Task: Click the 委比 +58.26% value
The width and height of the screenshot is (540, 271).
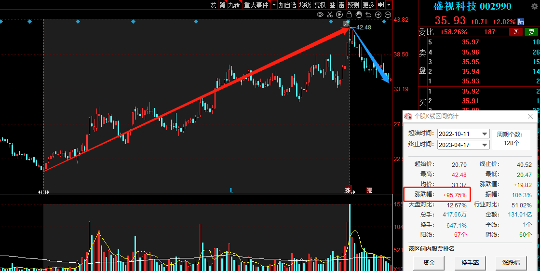Action: 454,32
